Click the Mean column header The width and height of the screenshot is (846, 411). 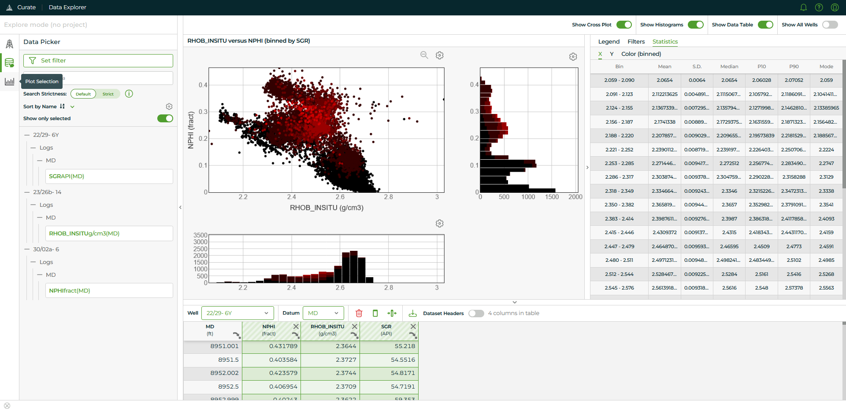(664, 66)
